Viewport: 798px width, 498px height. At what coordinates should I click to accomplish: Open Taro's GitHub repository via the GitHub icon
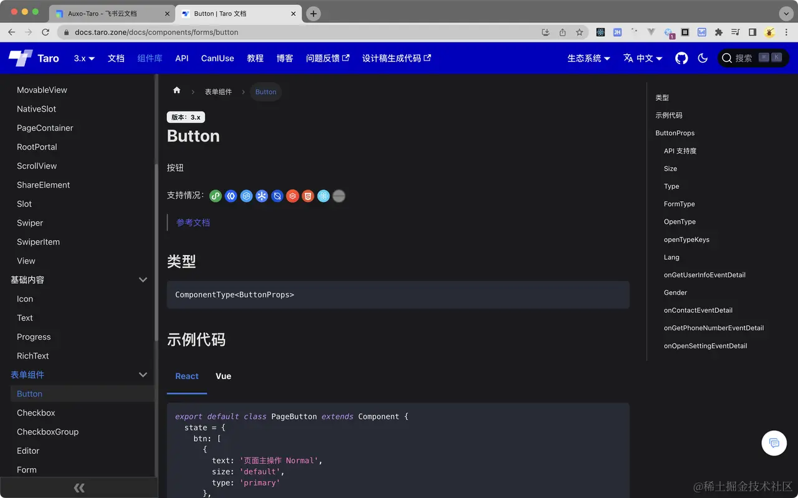click(681, 58)
